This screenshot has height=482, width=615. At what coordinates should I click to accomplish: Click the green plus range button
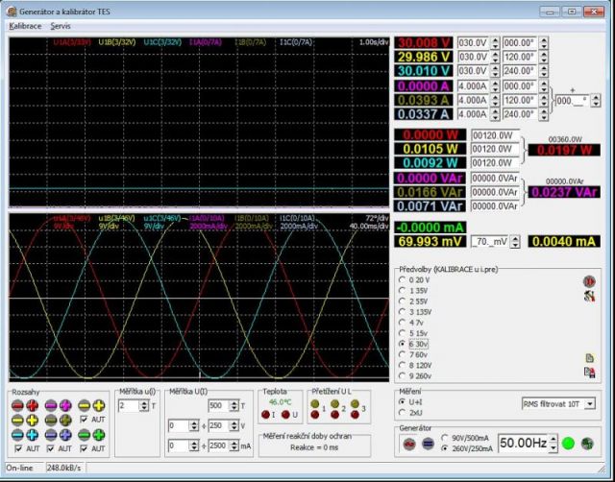[99, 435]
